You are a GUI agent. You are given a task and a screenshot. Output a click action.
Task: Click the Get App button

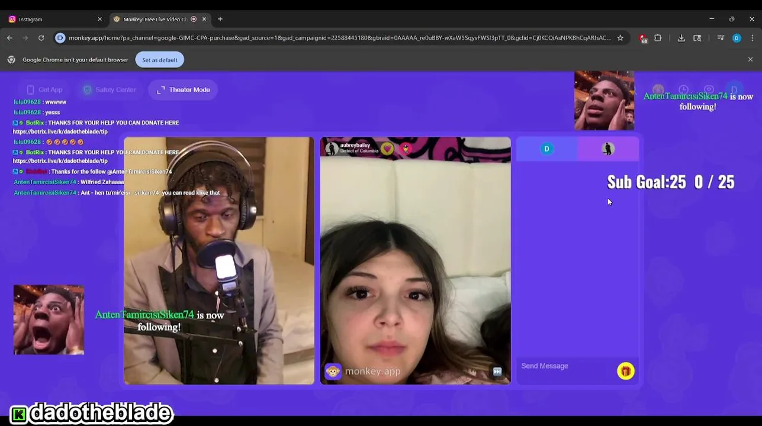click(44, 89)
